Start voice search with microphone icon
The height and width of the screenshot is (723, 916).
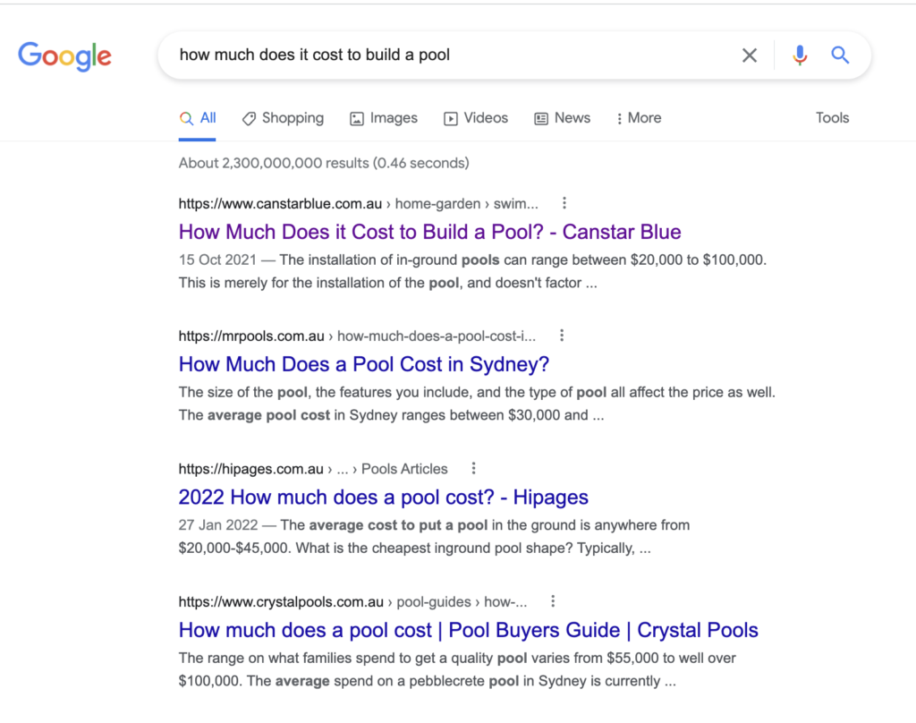pyautogui.click(x=800, y=55)
